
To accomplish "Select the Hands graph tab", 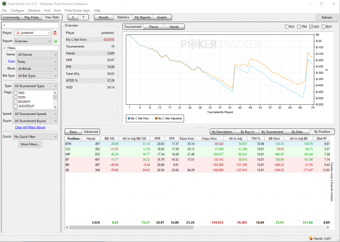I will 174,27.
